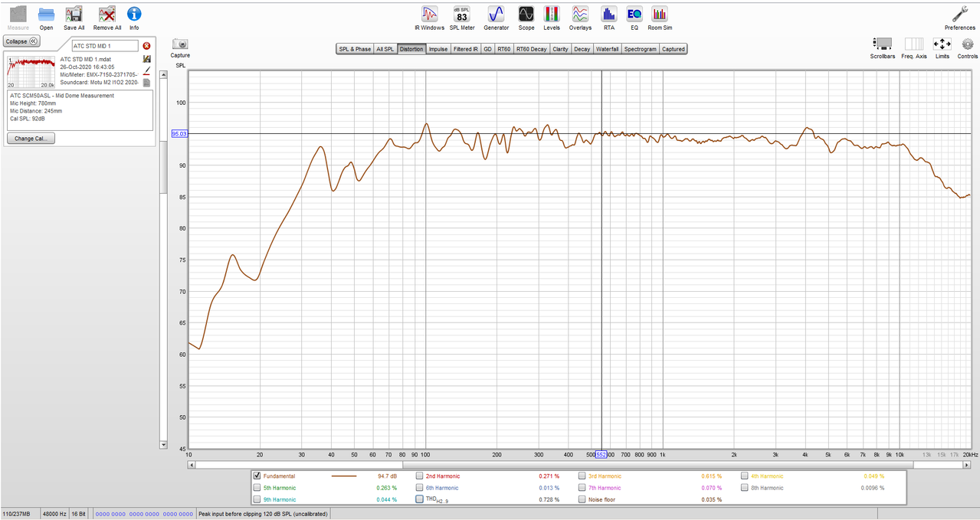Switch to RT60 Decay tab
This screenshot has width=980, height=520.
click(x=532, y=49)
